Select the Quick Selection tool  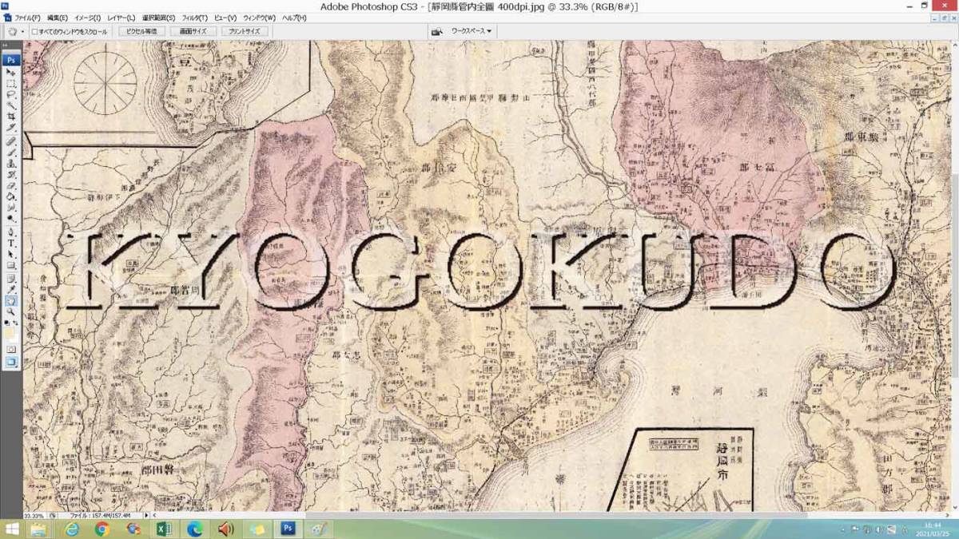point(11,105)
